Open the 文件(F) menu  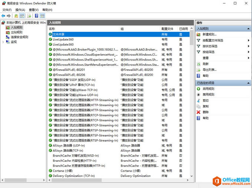7,10
